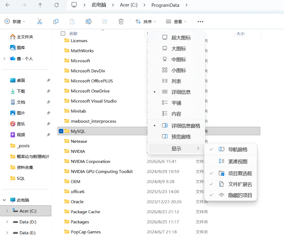The image size is (284, 237).
Task: Choose the Tiles (平铺) view option
Action: coord(176,103)
